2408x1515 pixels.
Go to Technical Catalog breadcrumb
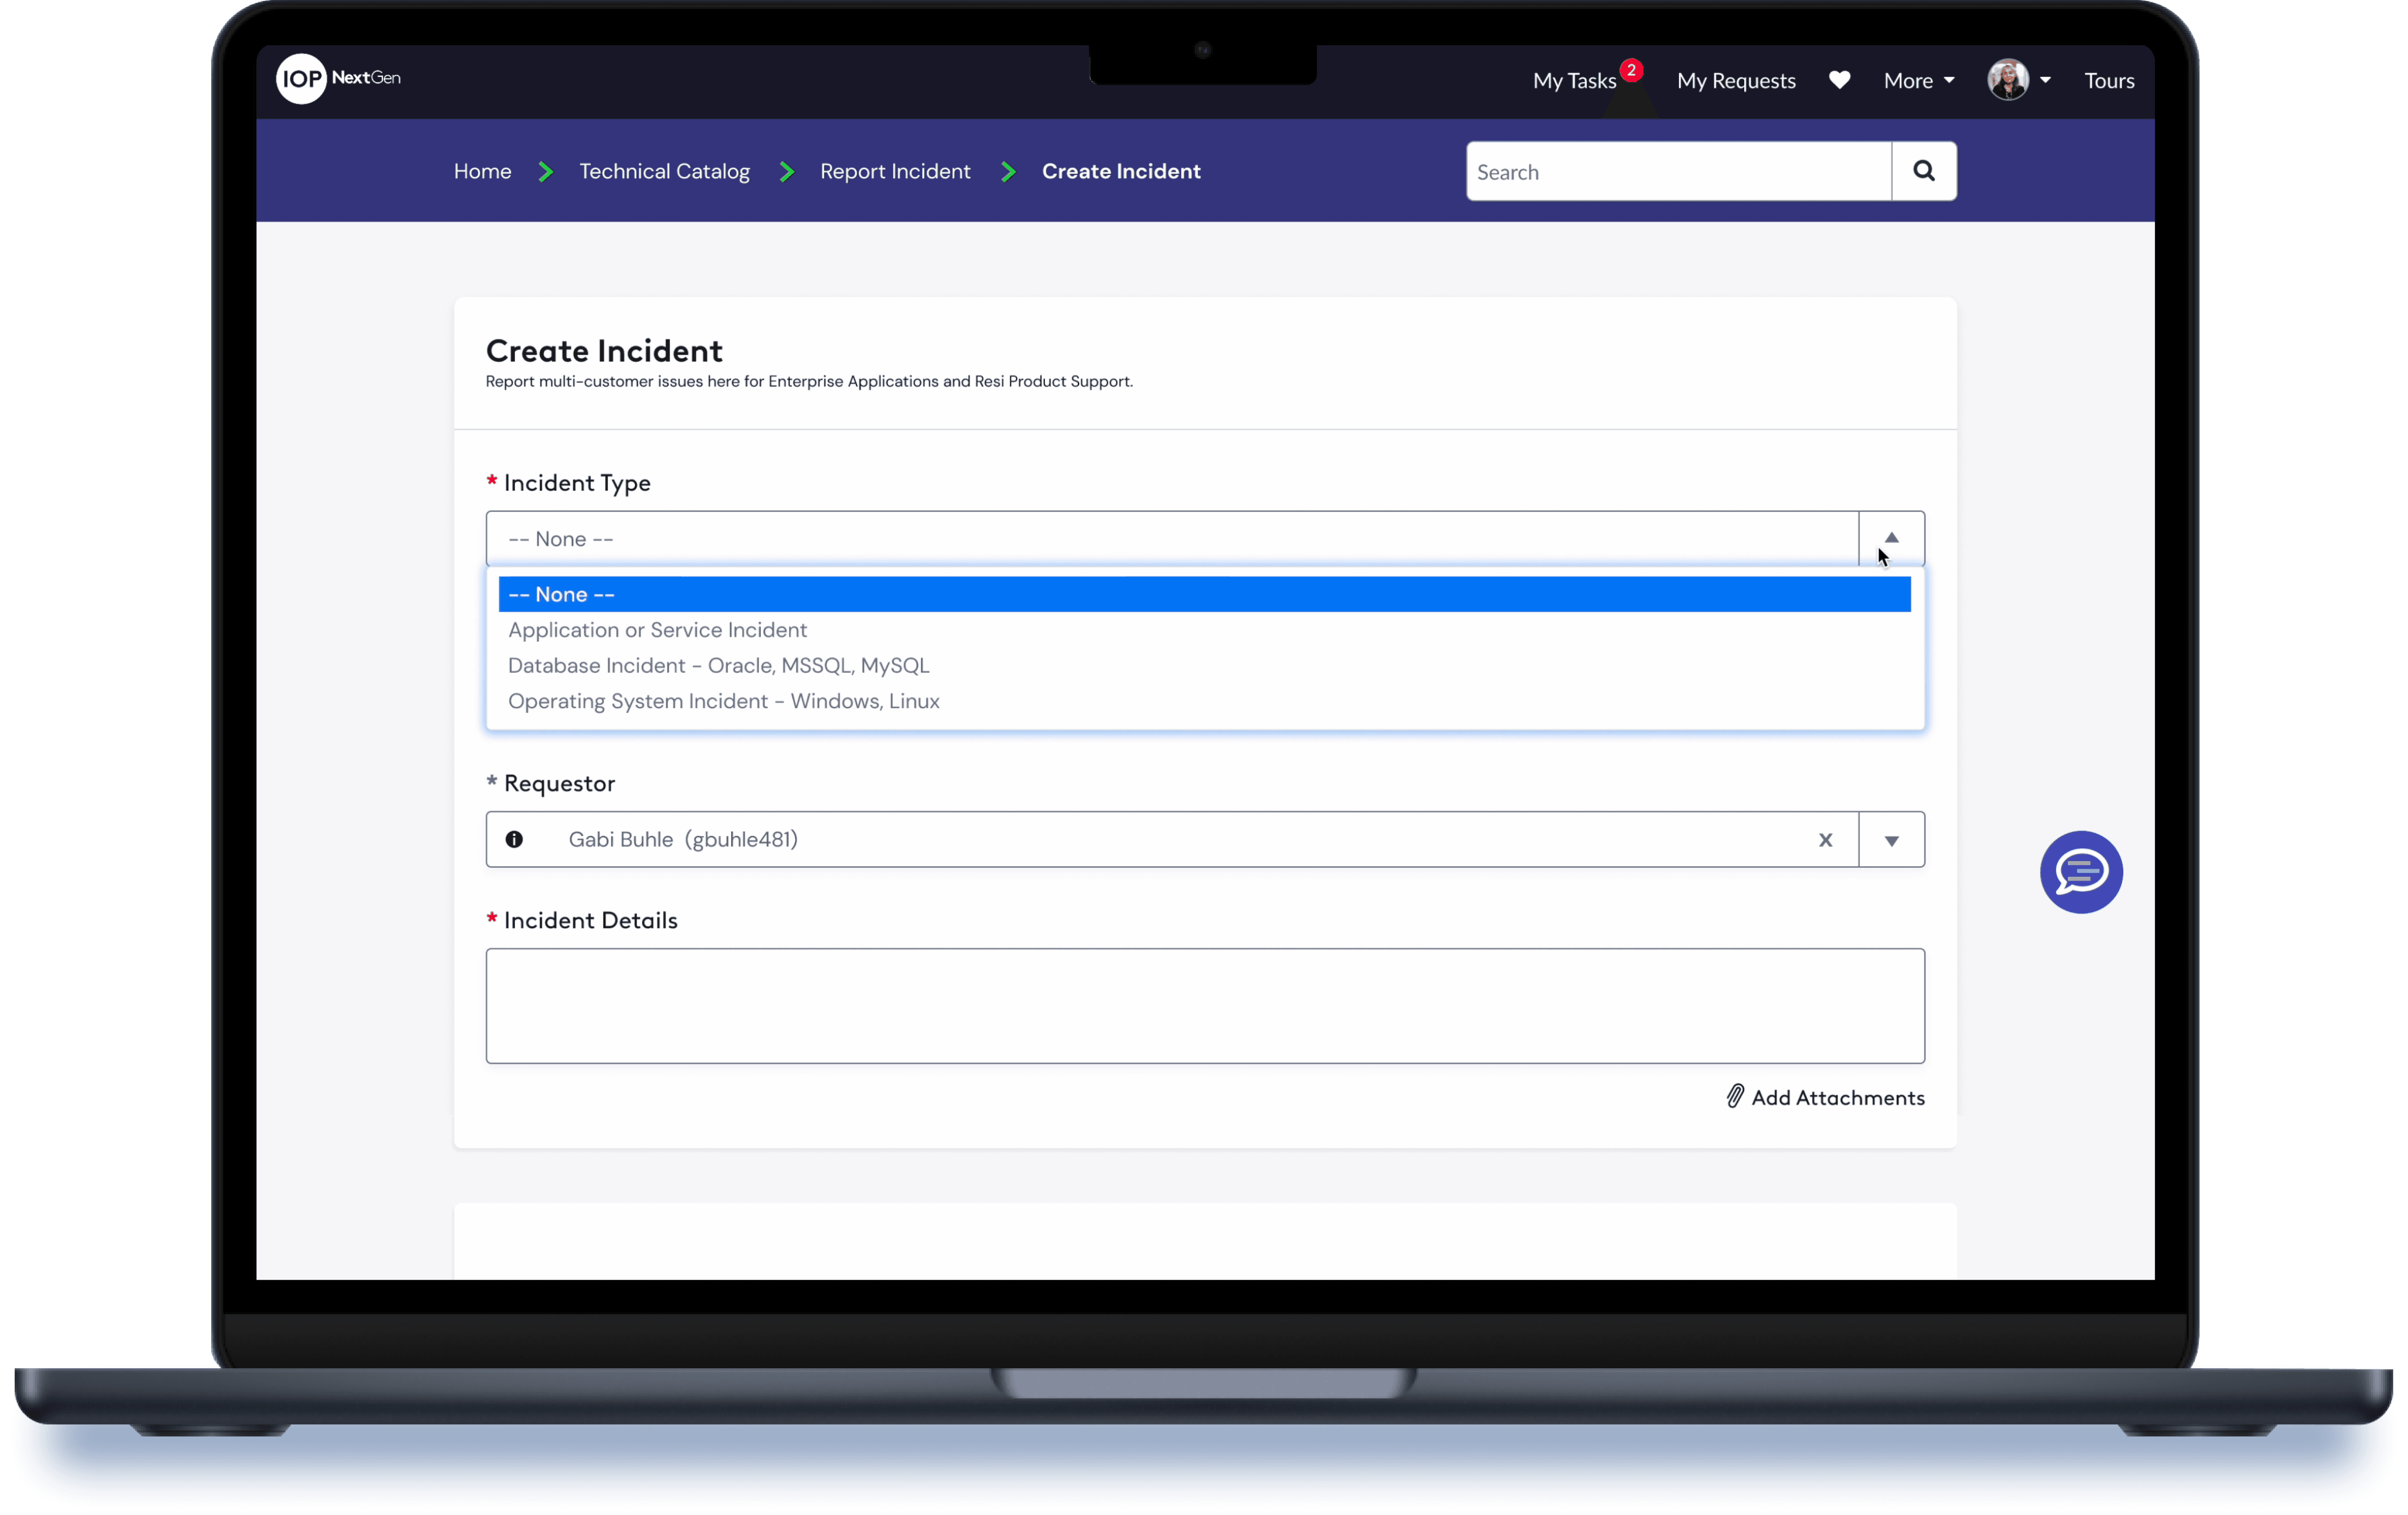pos(664,172)
